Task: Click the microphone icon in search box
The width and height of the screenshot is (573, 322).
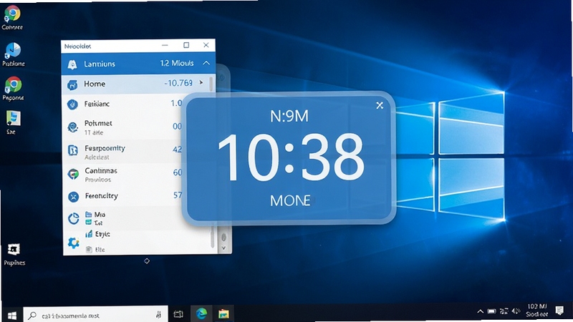Action: coord(158,315)
